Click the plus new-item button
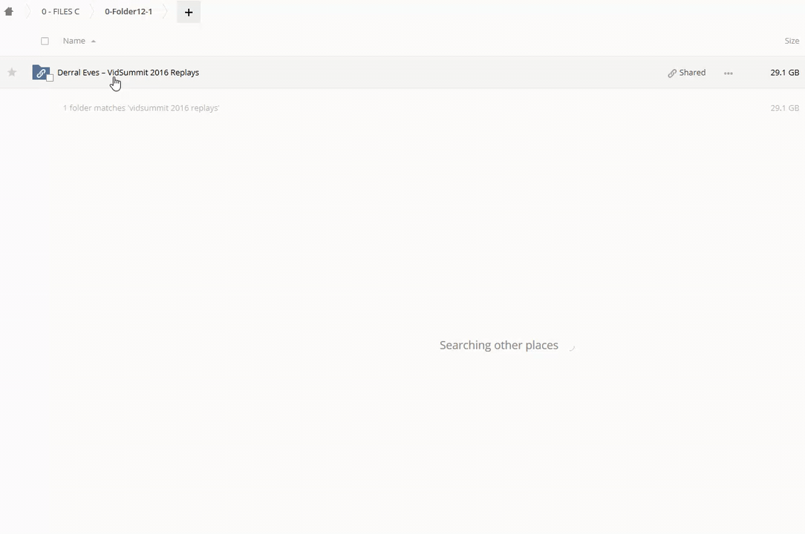 click(189, 13)
